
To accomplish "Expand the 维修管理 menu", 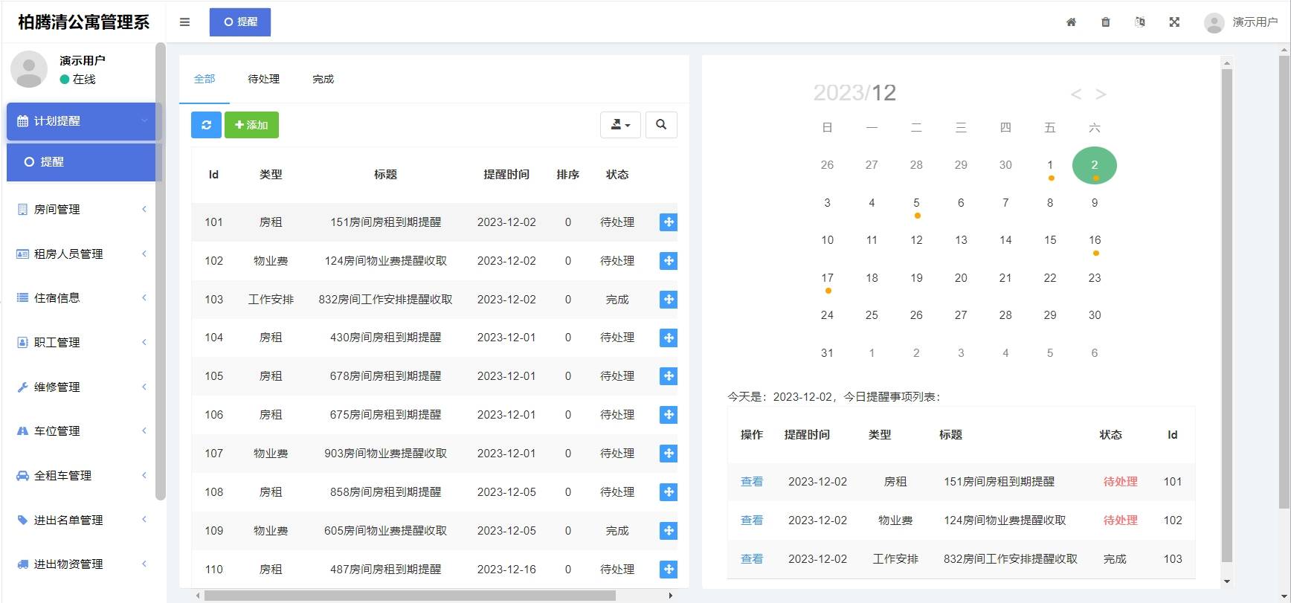I will [x=82, y=387].
